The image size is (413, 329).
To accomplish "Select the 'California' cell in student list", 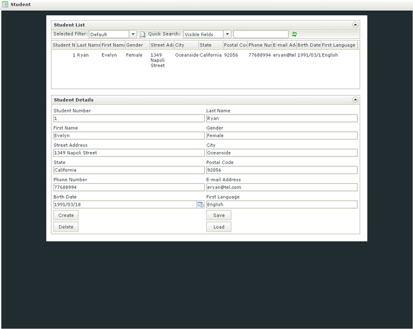I will [x=211, y=55].
